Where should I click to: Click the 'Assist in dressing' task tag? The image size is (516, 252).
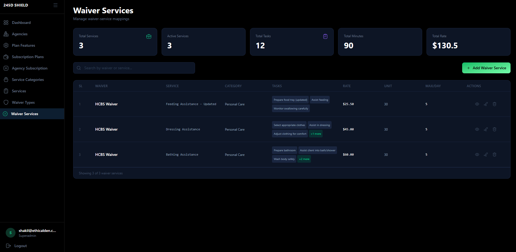[320, 125]
